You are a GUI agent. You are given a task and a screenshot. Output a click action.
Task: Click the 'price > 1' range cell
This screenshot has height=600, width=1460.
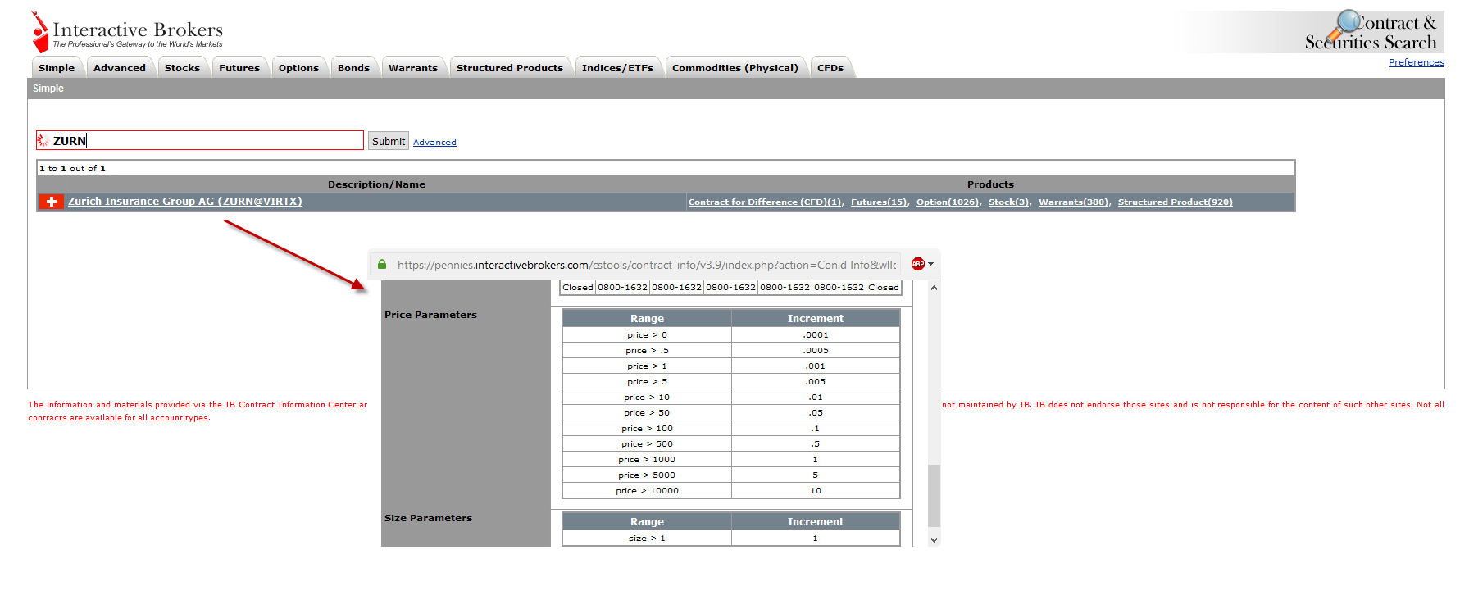pos(647,366)
